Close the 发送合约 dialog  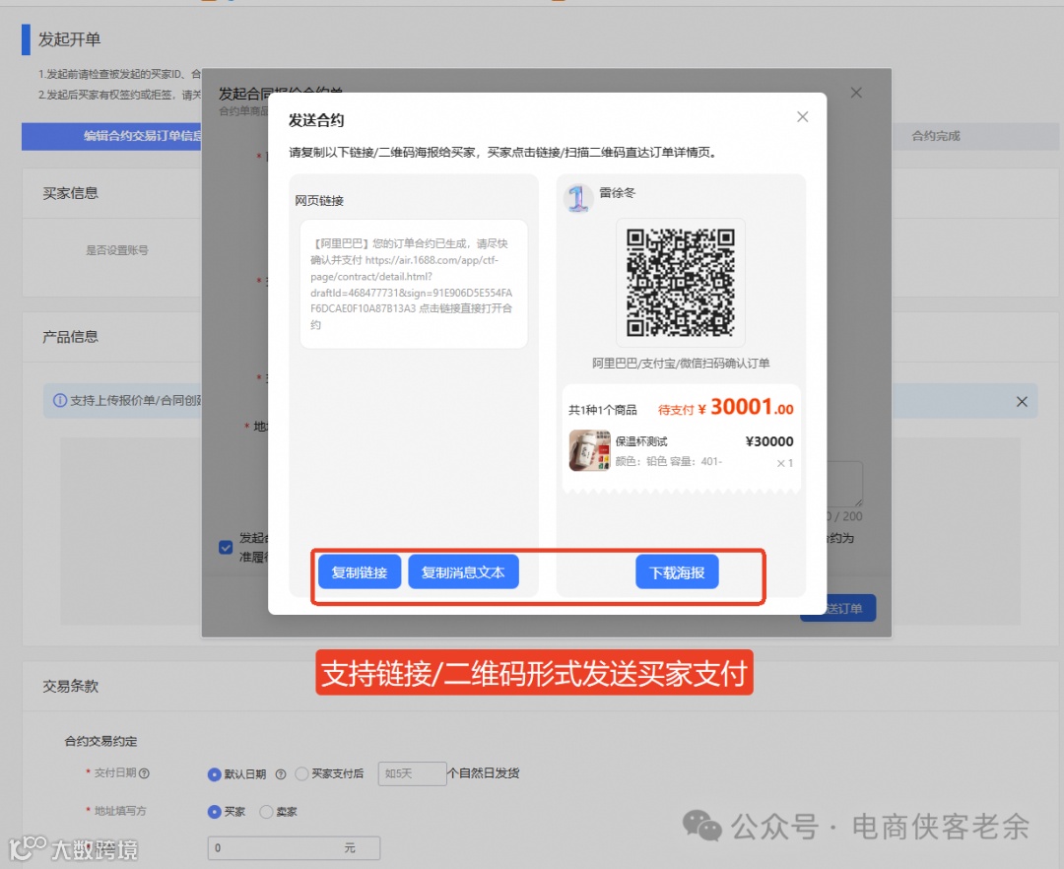click(x=802, y=116)
